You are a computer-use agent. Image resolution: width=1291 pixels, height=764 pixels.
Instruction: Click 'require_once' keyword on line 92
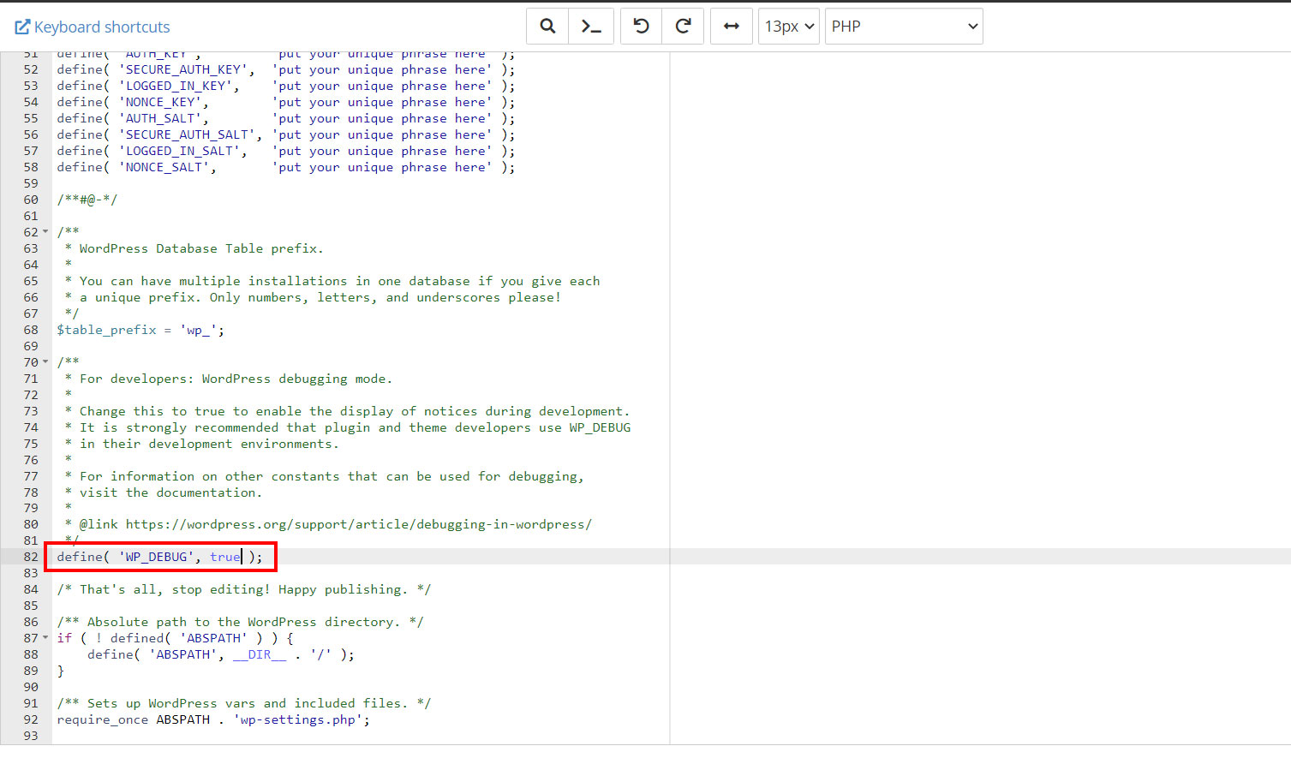point(103,719)
